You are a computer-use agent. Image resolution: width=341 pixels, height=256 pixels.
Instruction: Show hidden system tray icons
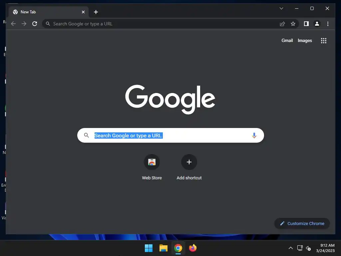point(290,248)
